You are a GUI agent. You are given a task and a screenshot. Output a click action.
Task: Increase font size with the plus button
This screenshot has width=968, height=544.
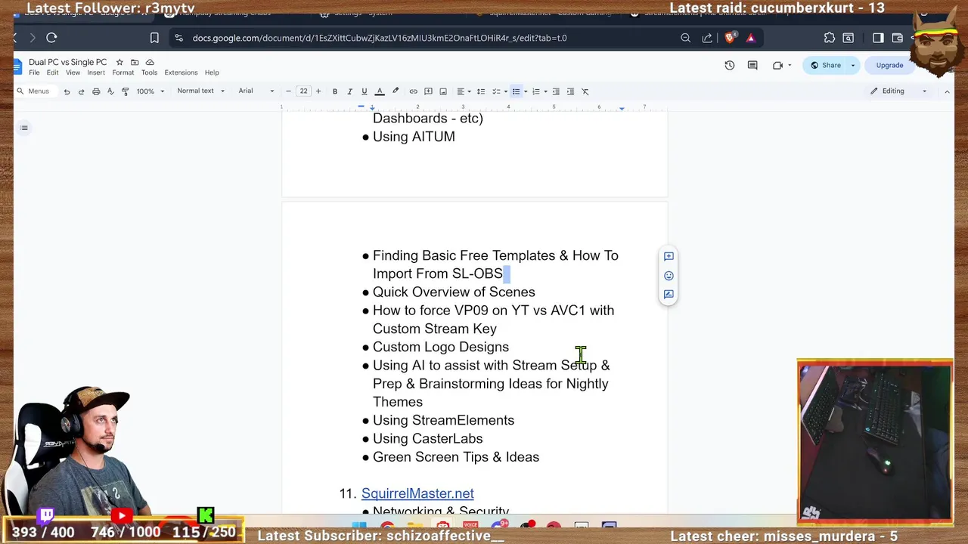pos(318,91)
